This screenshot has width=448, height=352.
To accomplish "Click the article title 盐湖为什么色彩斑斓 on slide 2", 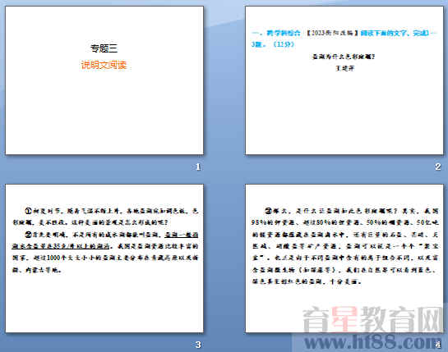I will click(x=344, y=57).
